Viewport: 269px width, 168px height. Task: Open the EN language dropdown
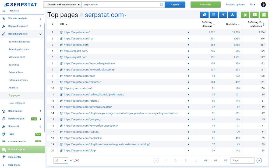(x=253, y=5)
